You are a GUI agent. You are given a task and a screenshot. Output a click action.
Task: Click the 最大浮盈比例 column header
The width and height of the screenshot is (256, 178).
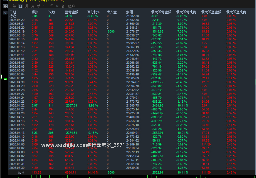point(236,12)
